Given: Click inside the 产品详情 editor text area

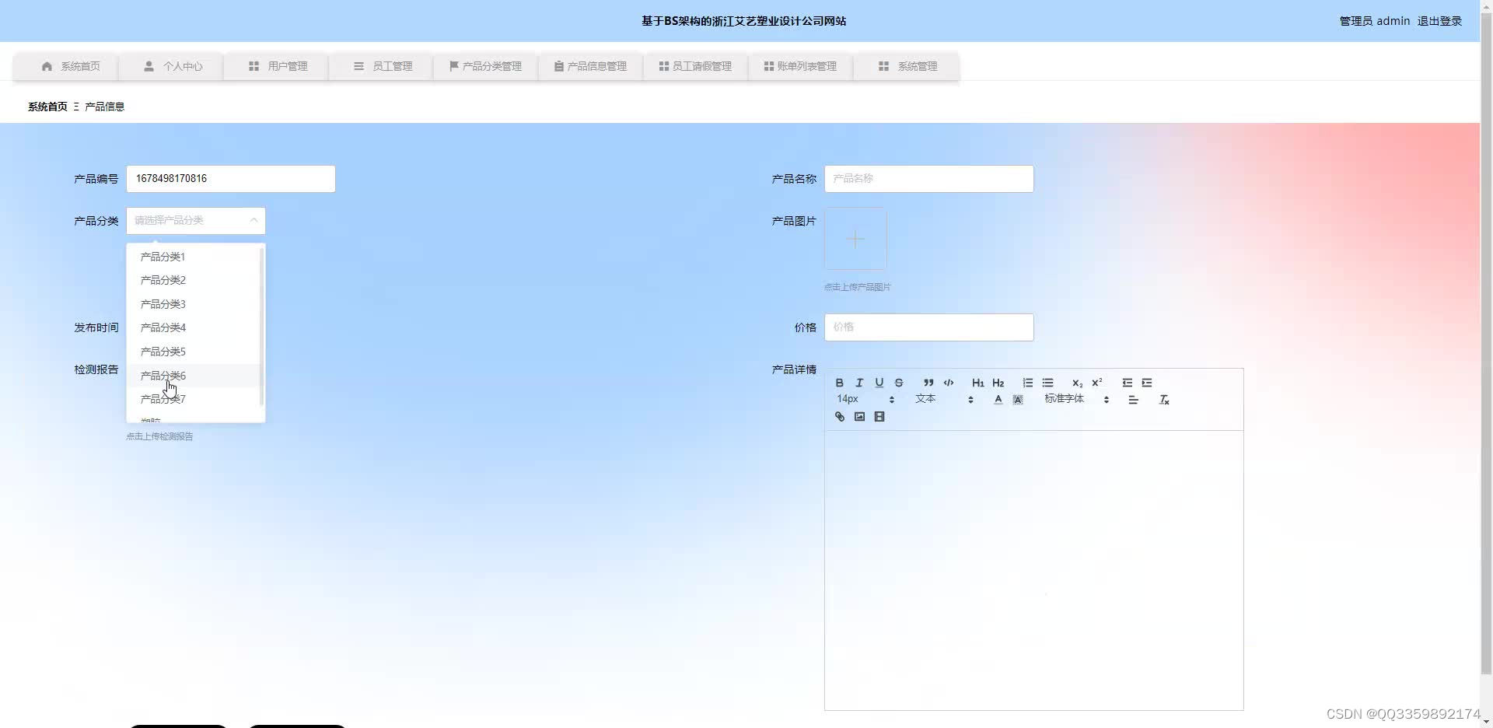Looking at the screenshot, I should click(1034, 570).
